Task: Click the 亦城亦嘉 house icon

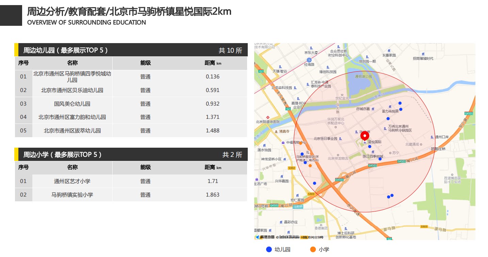Action: click(373, 109)
